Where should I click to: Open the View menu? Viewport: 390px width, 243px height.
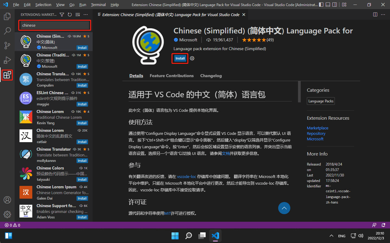[60, 5]
